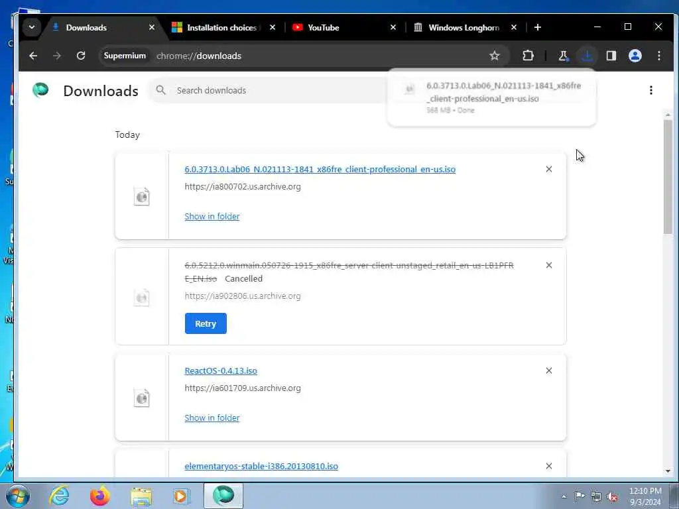Close the YouTube tab
Image resolution: width=679 pixels, height=509 pixels.
tap(393, 27)
